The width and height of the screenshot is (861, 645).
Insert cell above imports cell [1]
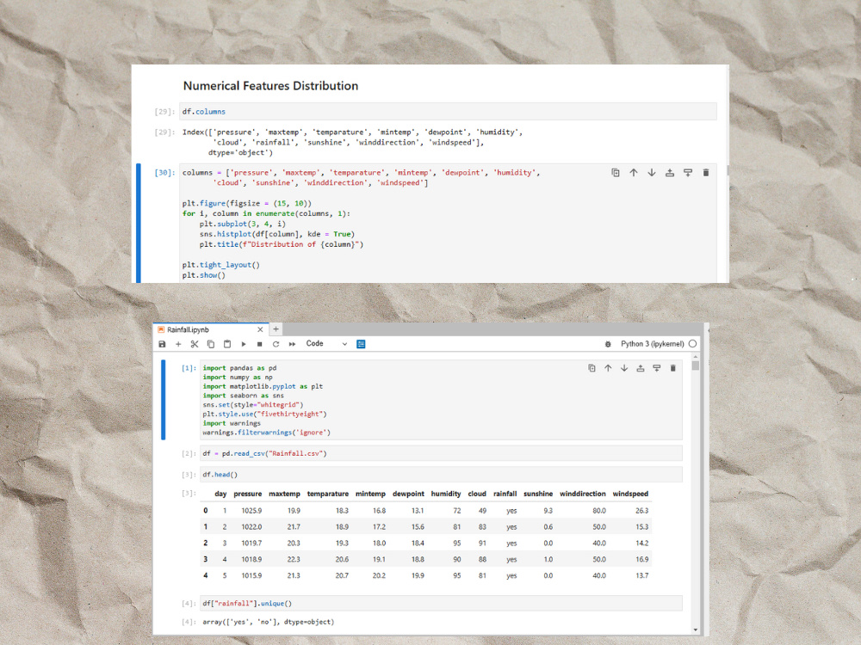click(x=641, y=368)
